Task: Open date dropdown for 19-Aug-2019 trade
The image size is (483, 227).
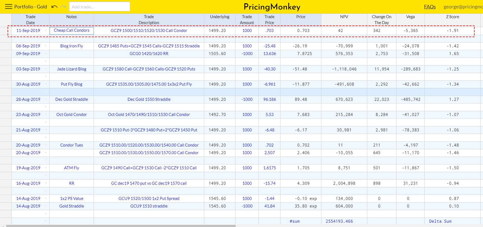Action: click(x=46, y=168)
